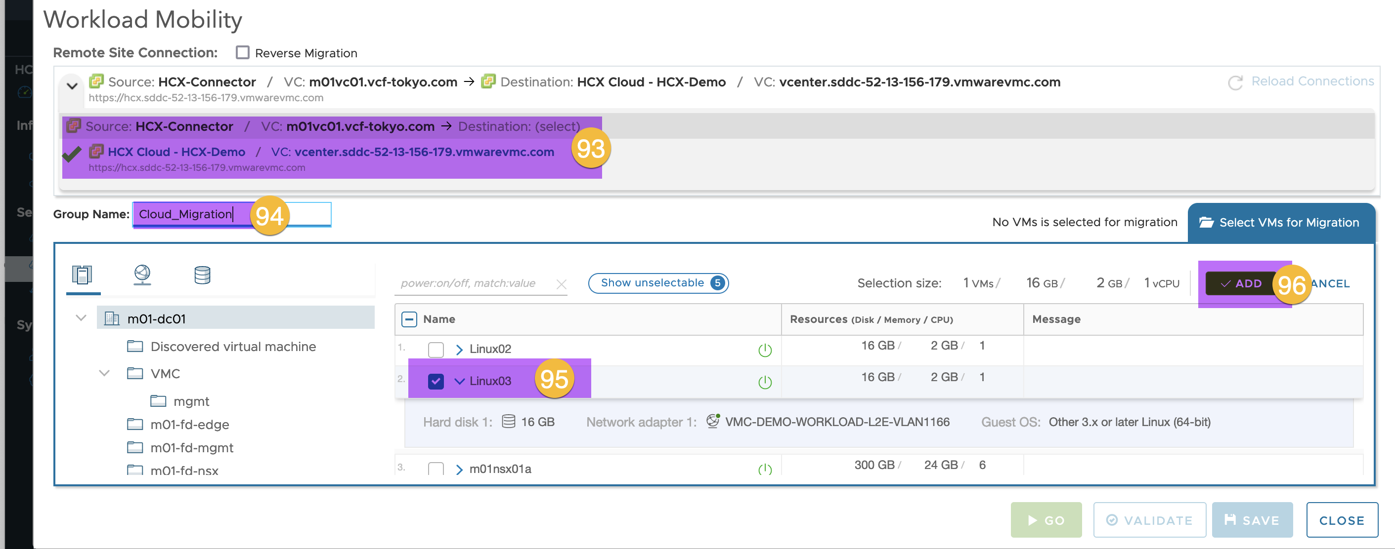Screen dimensions: 1395x549
Task: Click the ADD button
Action: 1241,283
